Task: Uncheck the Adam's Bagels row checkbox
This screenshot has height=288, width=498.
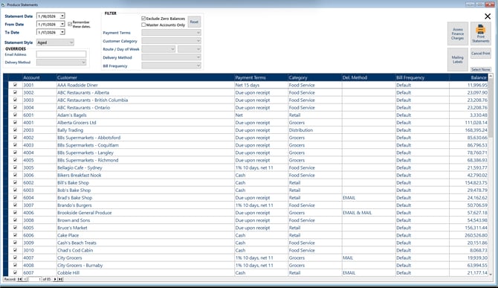Action: pyautogui.click(x=15, y=115)
